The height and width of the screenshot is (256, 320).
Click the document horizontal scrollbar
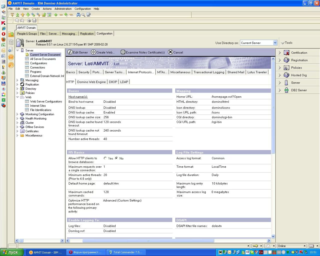148,241
